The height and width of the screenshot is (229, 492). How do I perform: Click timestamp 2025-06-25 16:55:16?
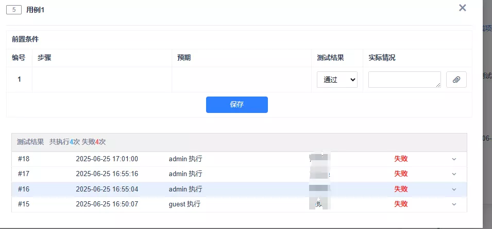coord(107,174)
